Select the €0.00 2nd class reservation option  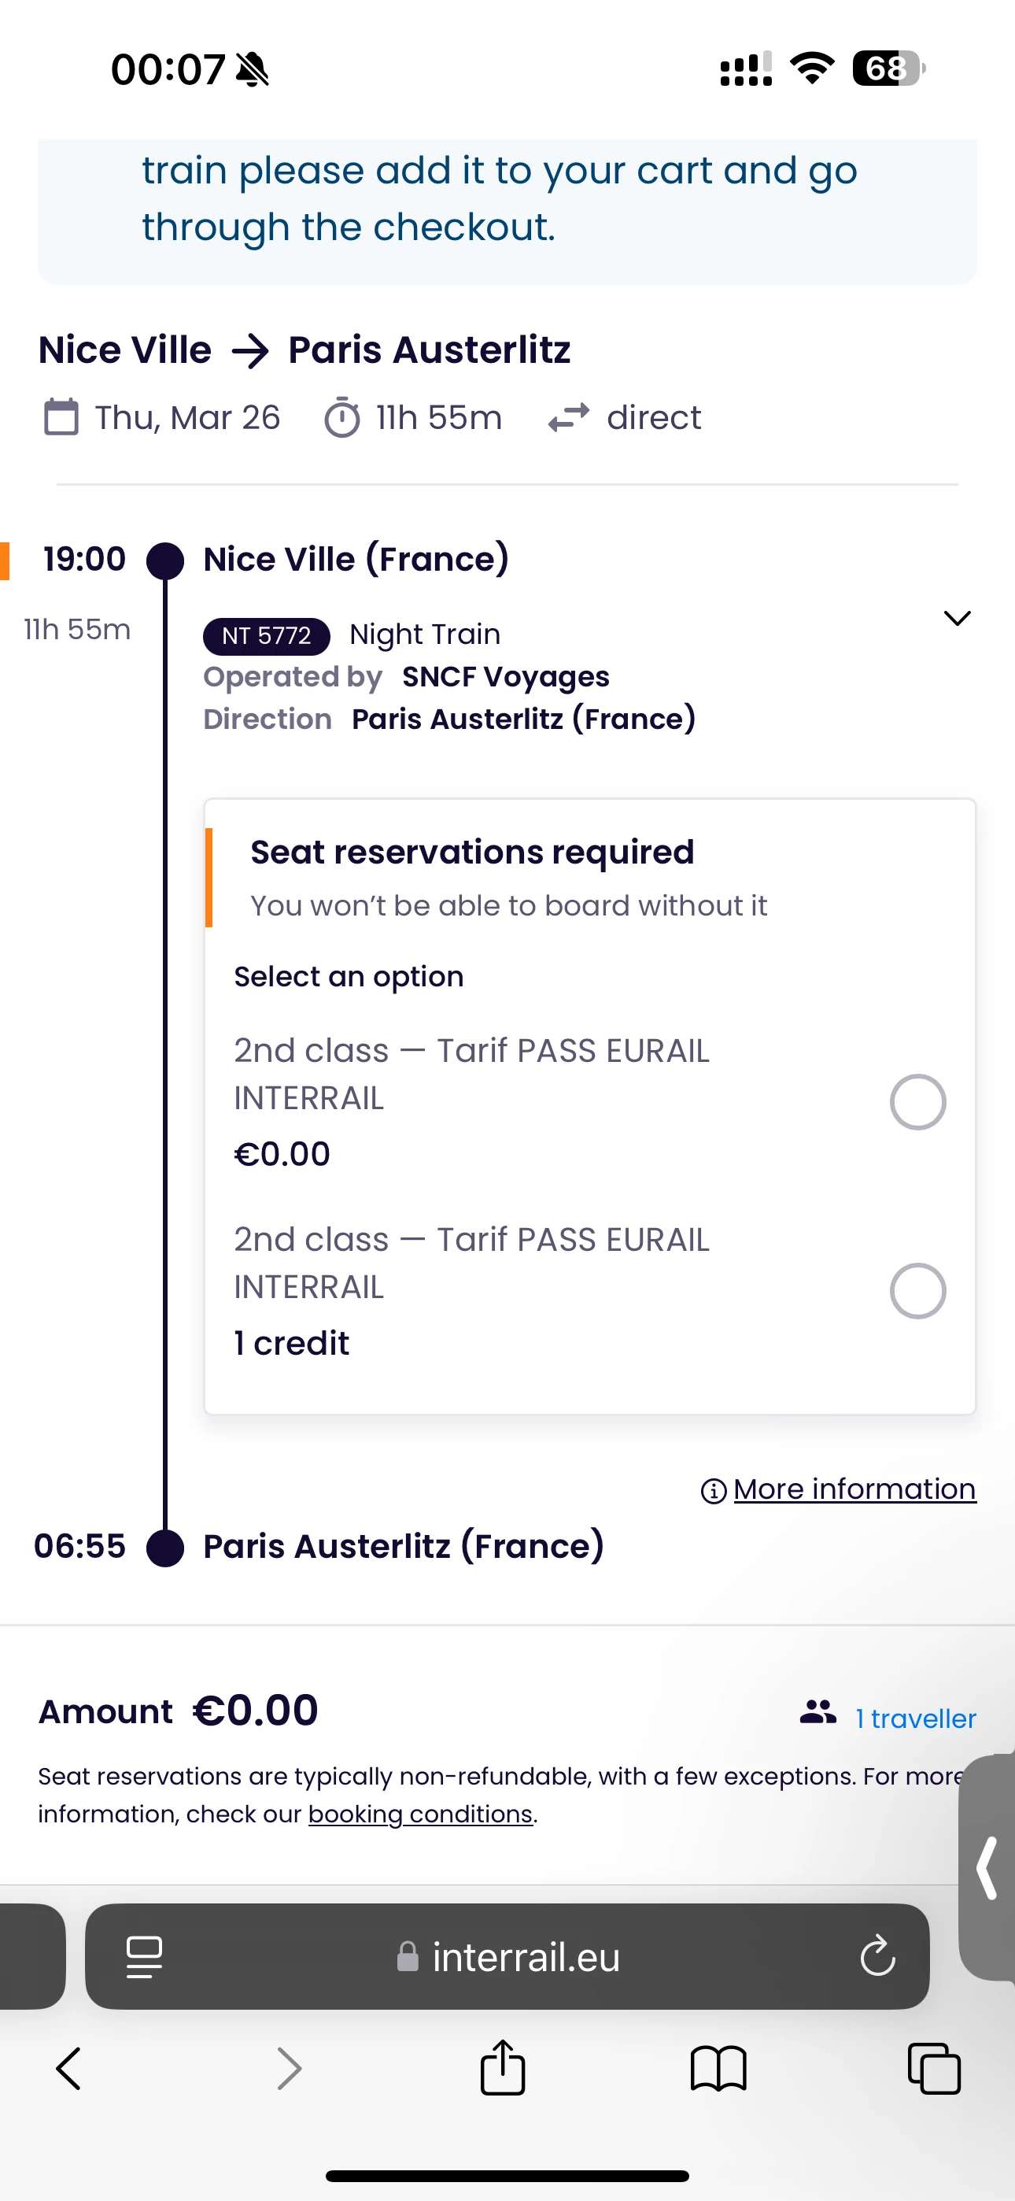coord(917,1102)
